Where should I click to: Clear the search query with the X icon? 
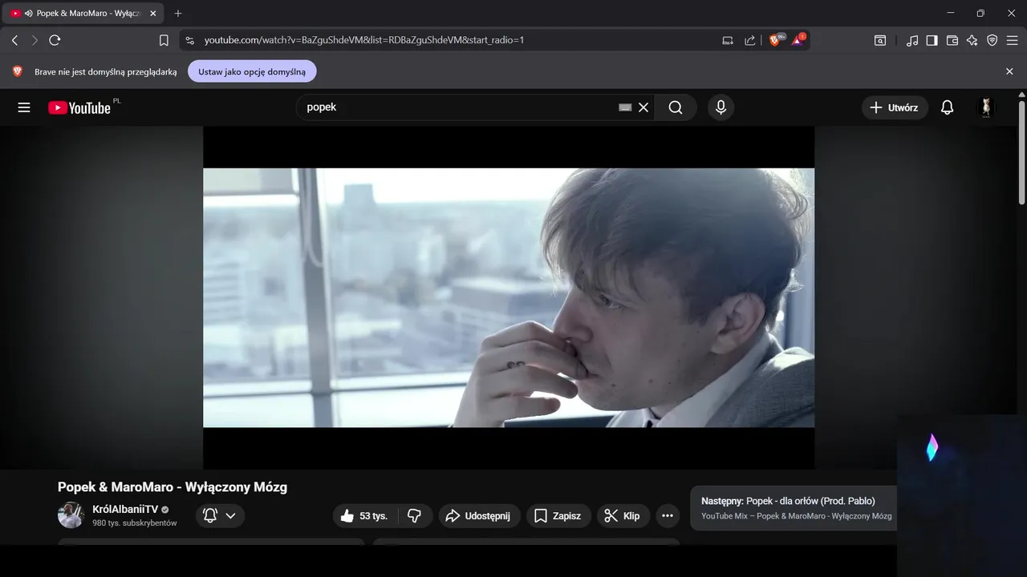click(643, 107)
